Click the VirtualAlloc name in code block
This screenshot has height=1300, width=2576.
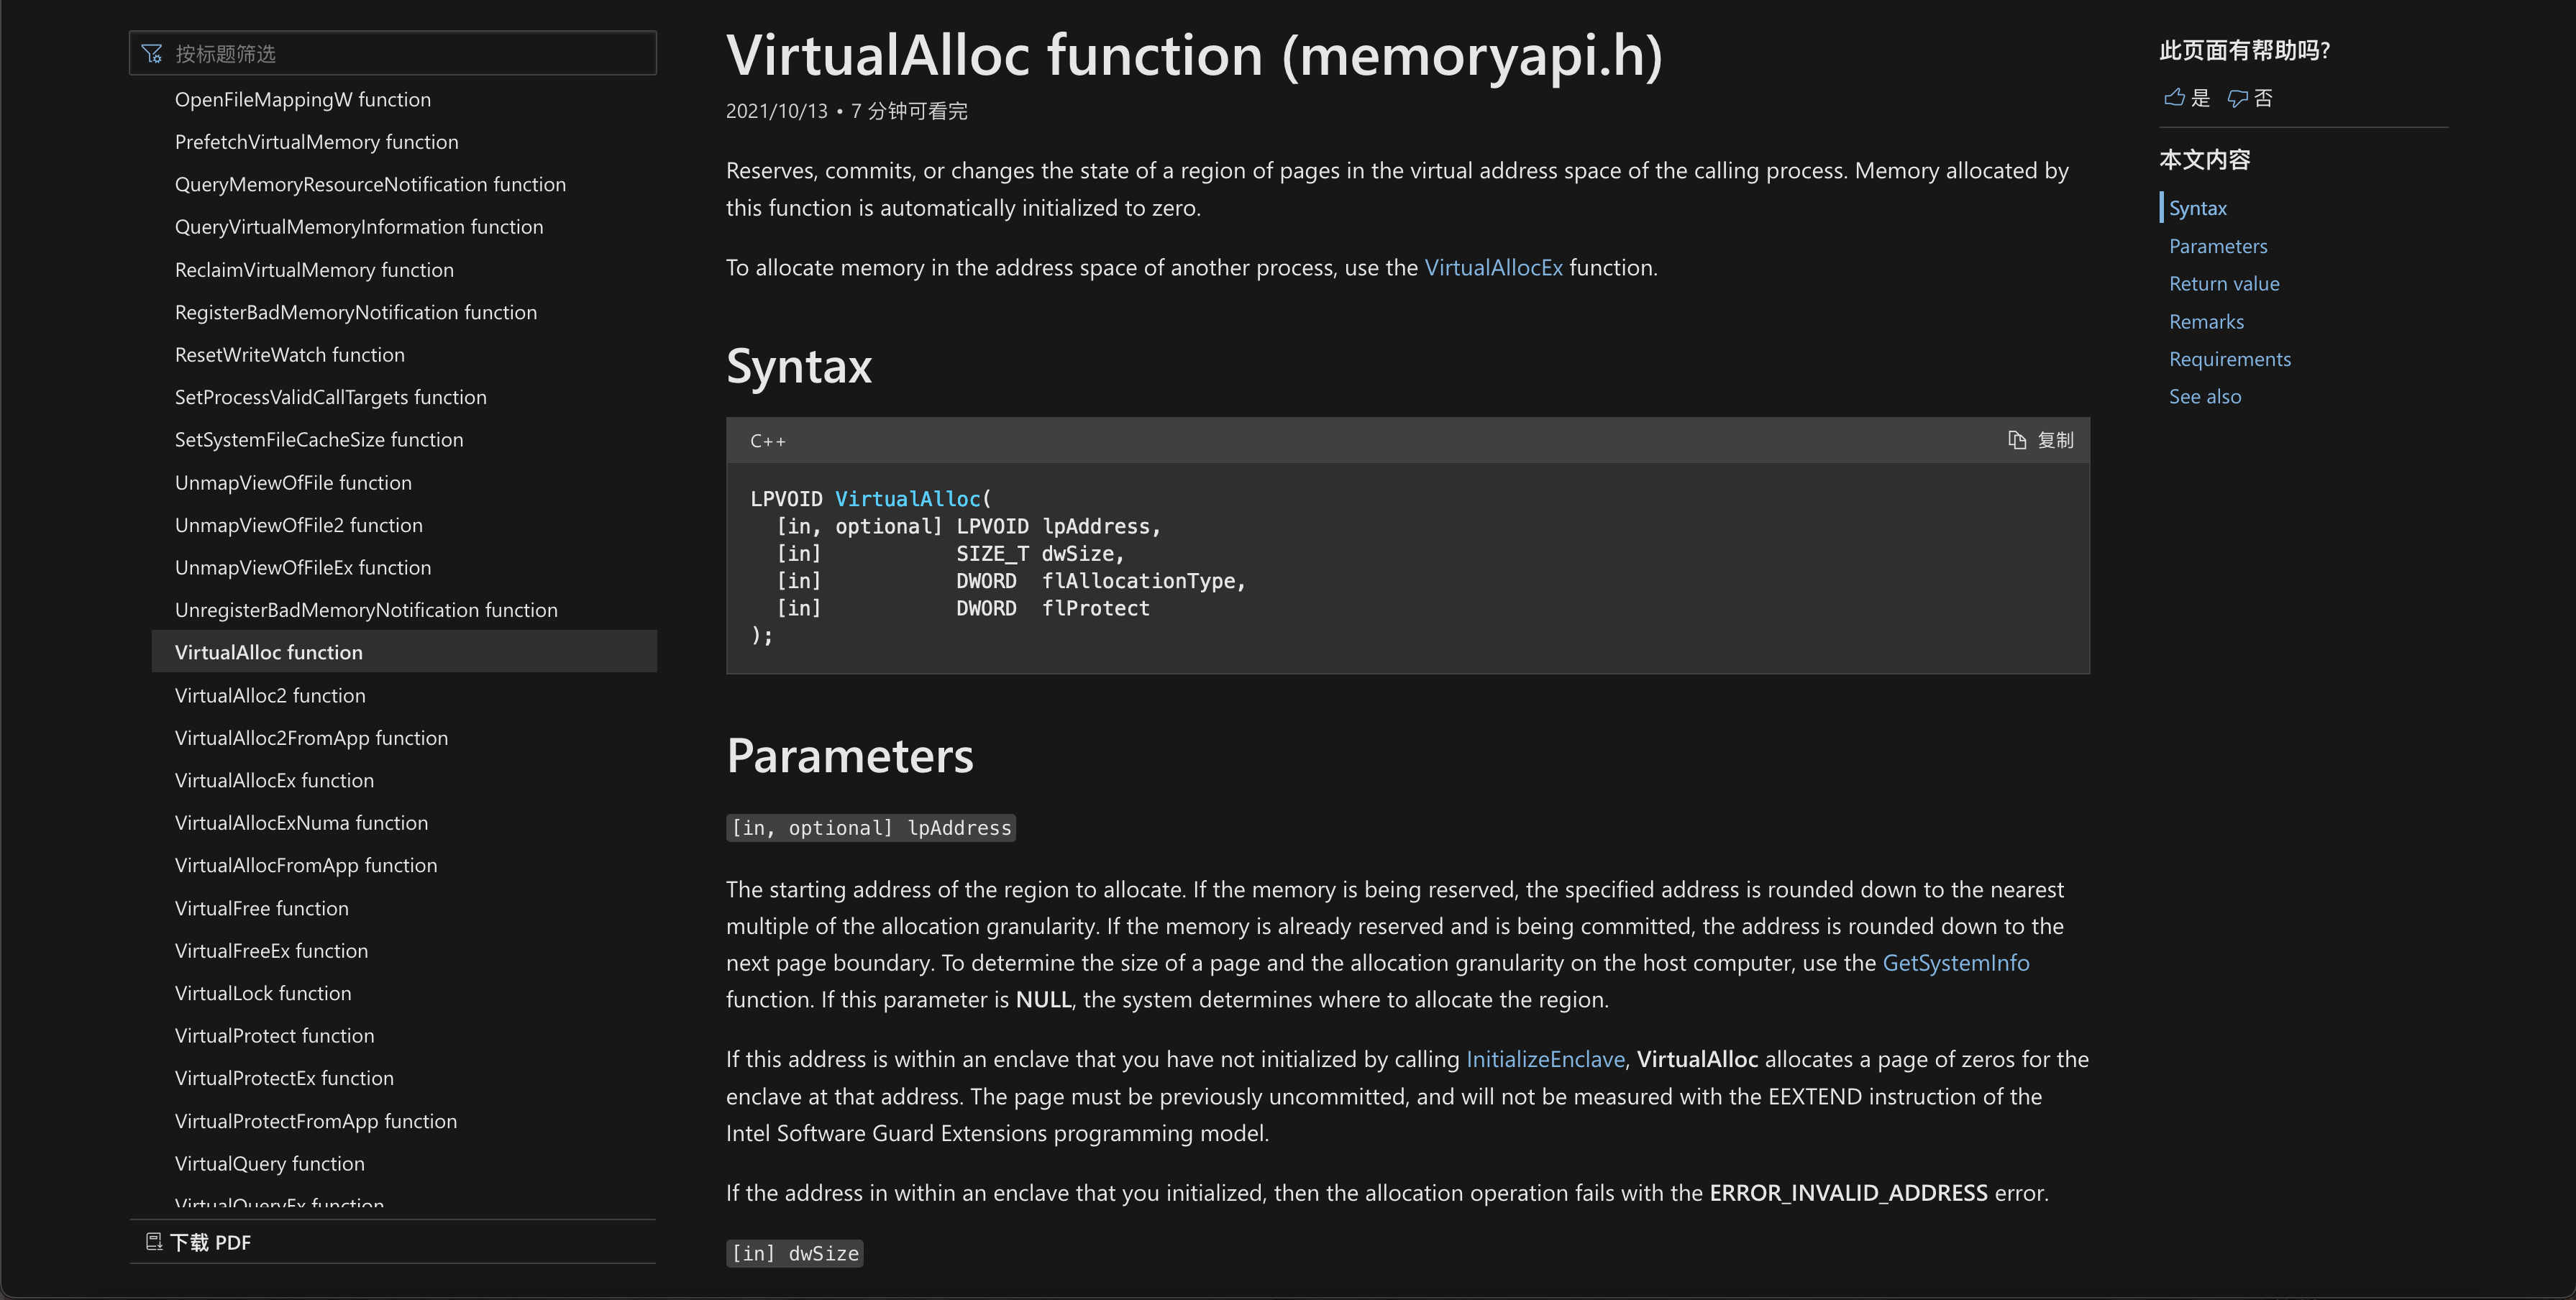click(x=907, y=498)
